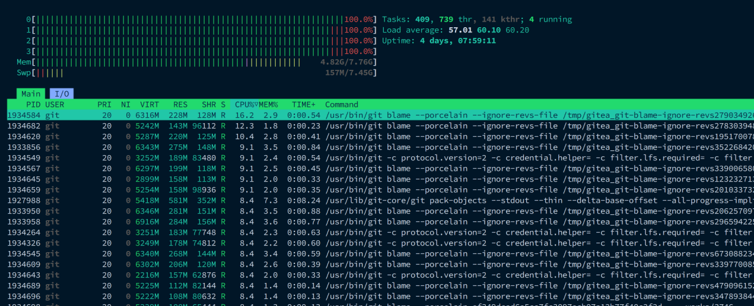
Task: Sort by the NI column header
Action: [126, 104]
